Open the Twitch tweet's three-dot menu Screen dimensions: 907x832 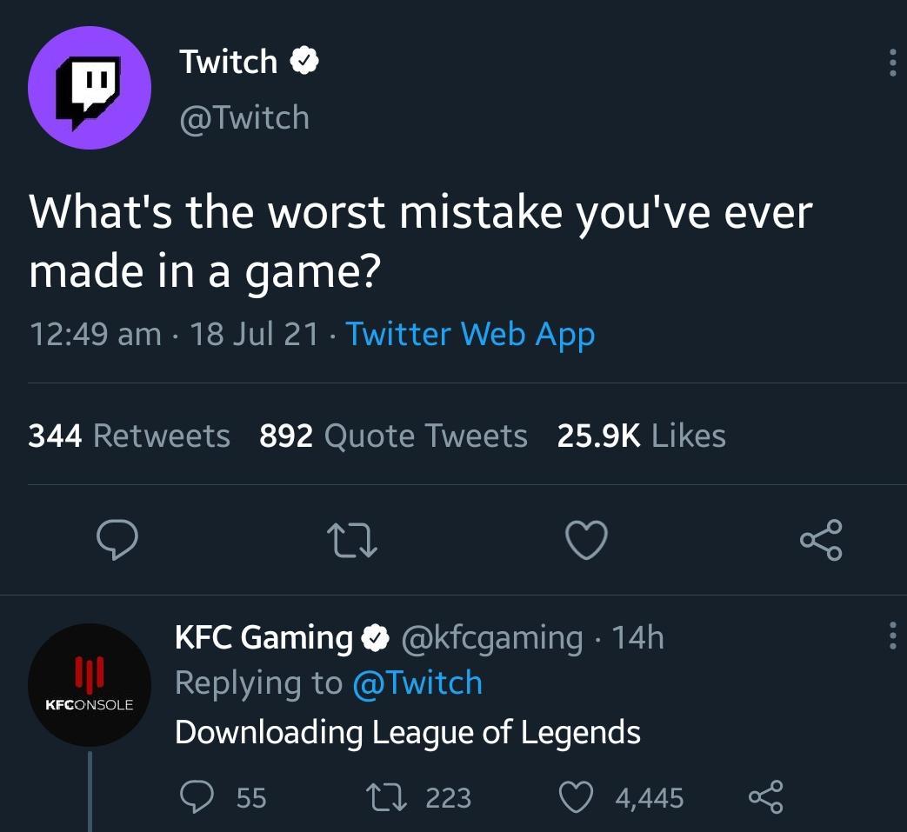891,63
